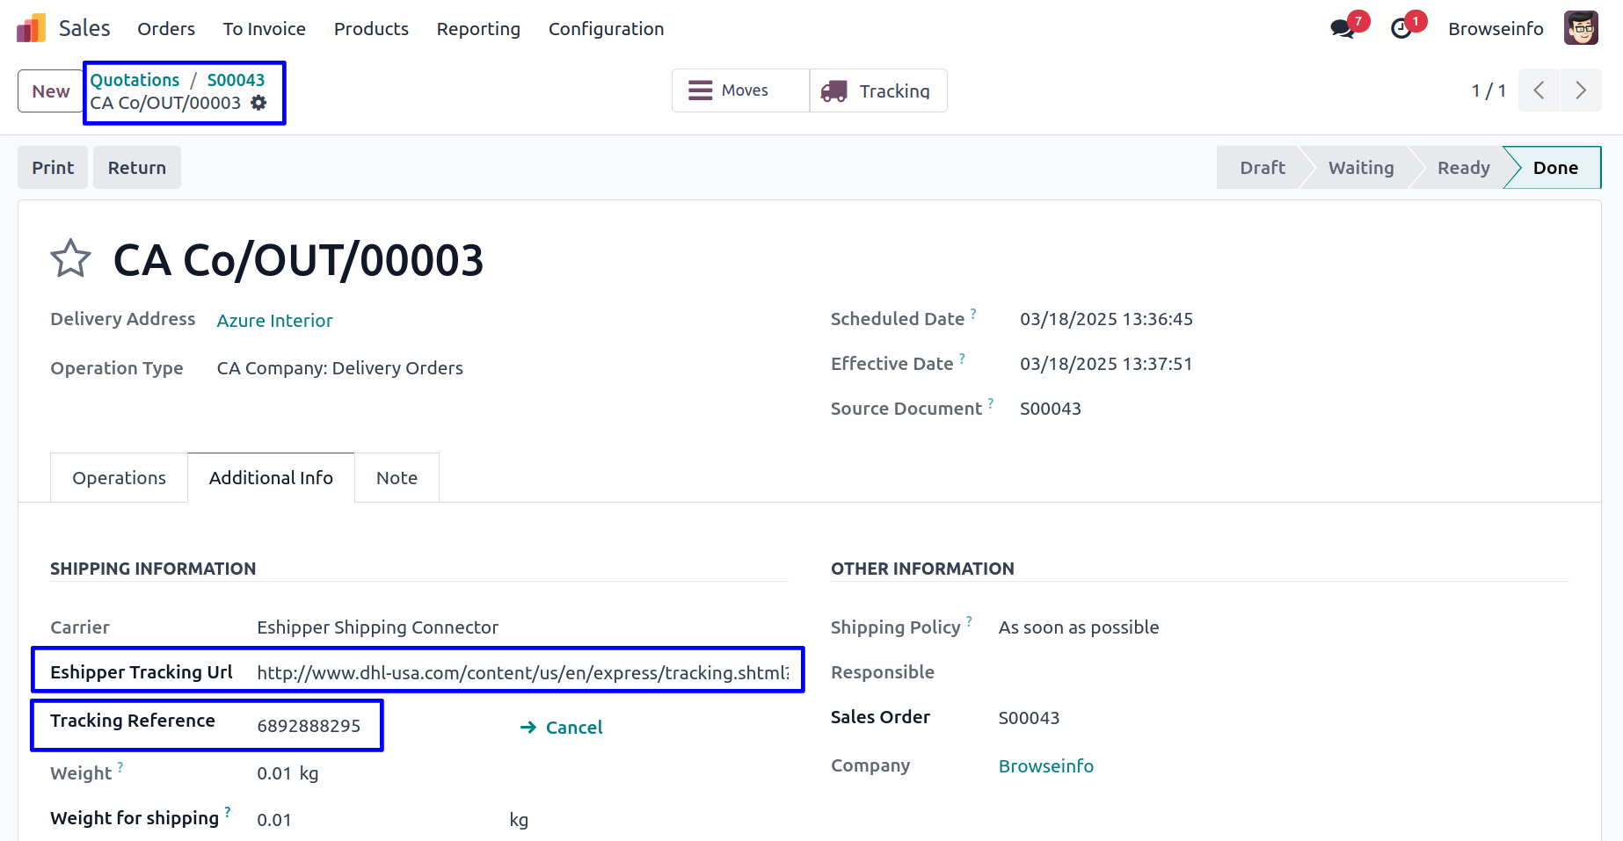Open Tracking with the truck button
The width and height of the screenshot is (1623, 841).
[877, 91]
